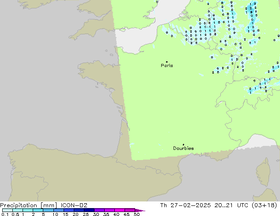Pick the 1 to 2 mm legend swatch

coord(28,210)
